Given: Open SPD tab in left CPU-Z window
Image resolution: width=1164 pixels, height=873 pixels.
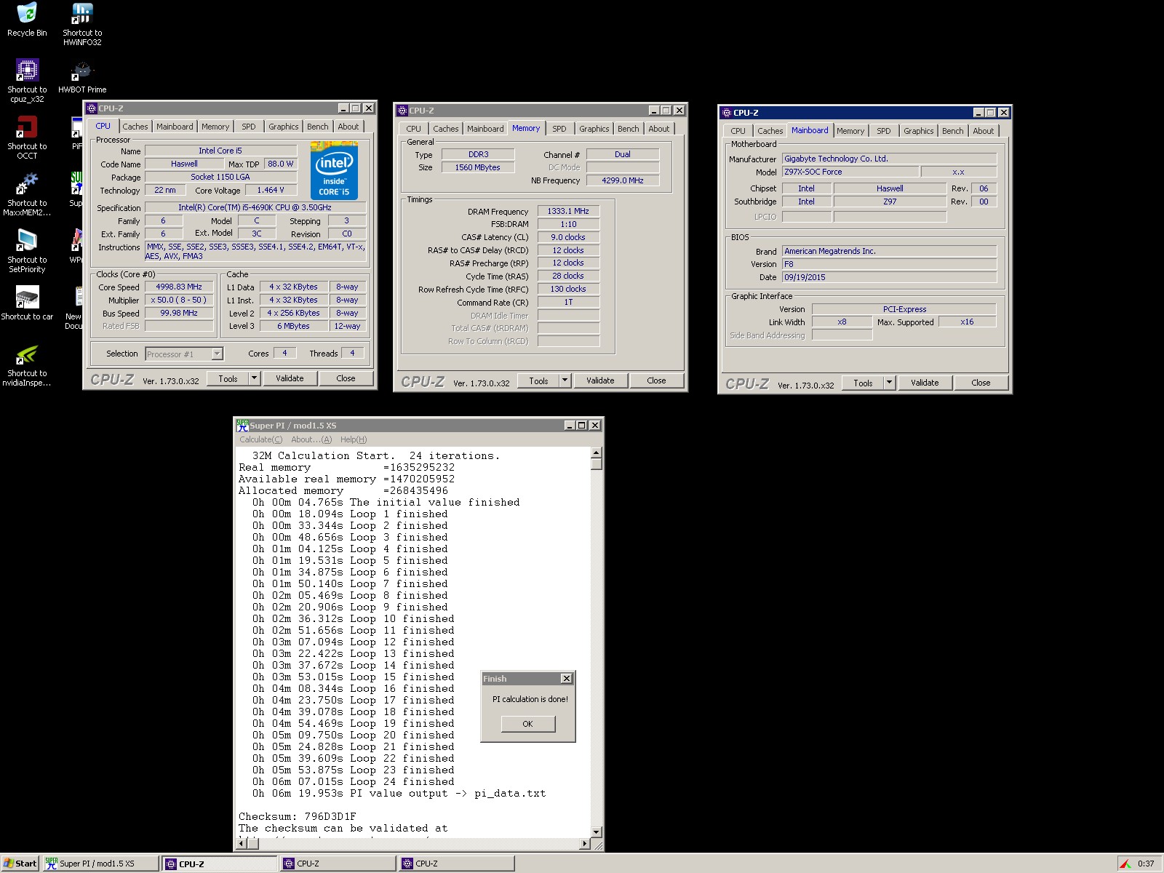Looking at the screenshot, I should [x=249, y=127].
